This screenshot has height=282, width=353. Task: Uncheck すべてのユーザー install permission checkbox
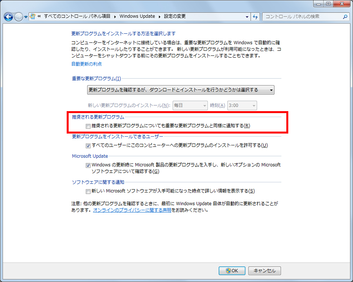[88, 146]
